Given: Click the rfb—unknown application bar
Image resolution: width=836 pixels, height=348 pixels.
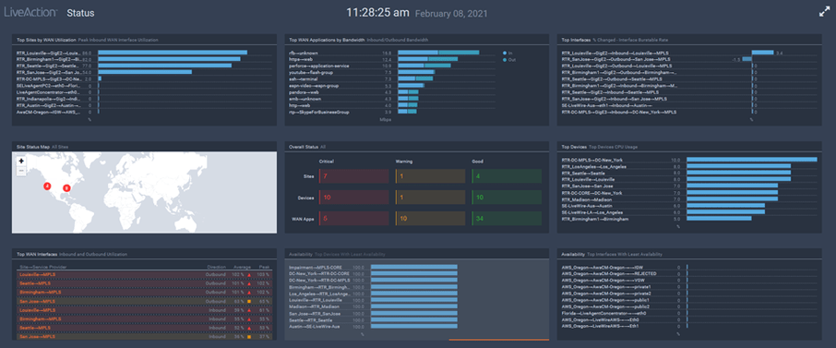Looking at the screenshot, I should (438, 53).
